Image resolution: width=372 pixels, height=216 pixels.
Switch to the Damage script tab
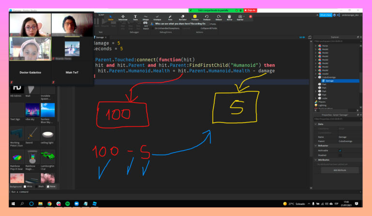click(99, 37)
